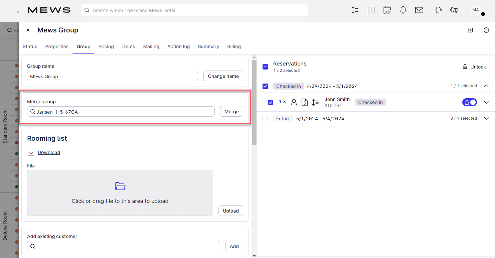Viewport: 495px width, 258px height.
Task: Select the Group tab
Action: click(84, 46)
